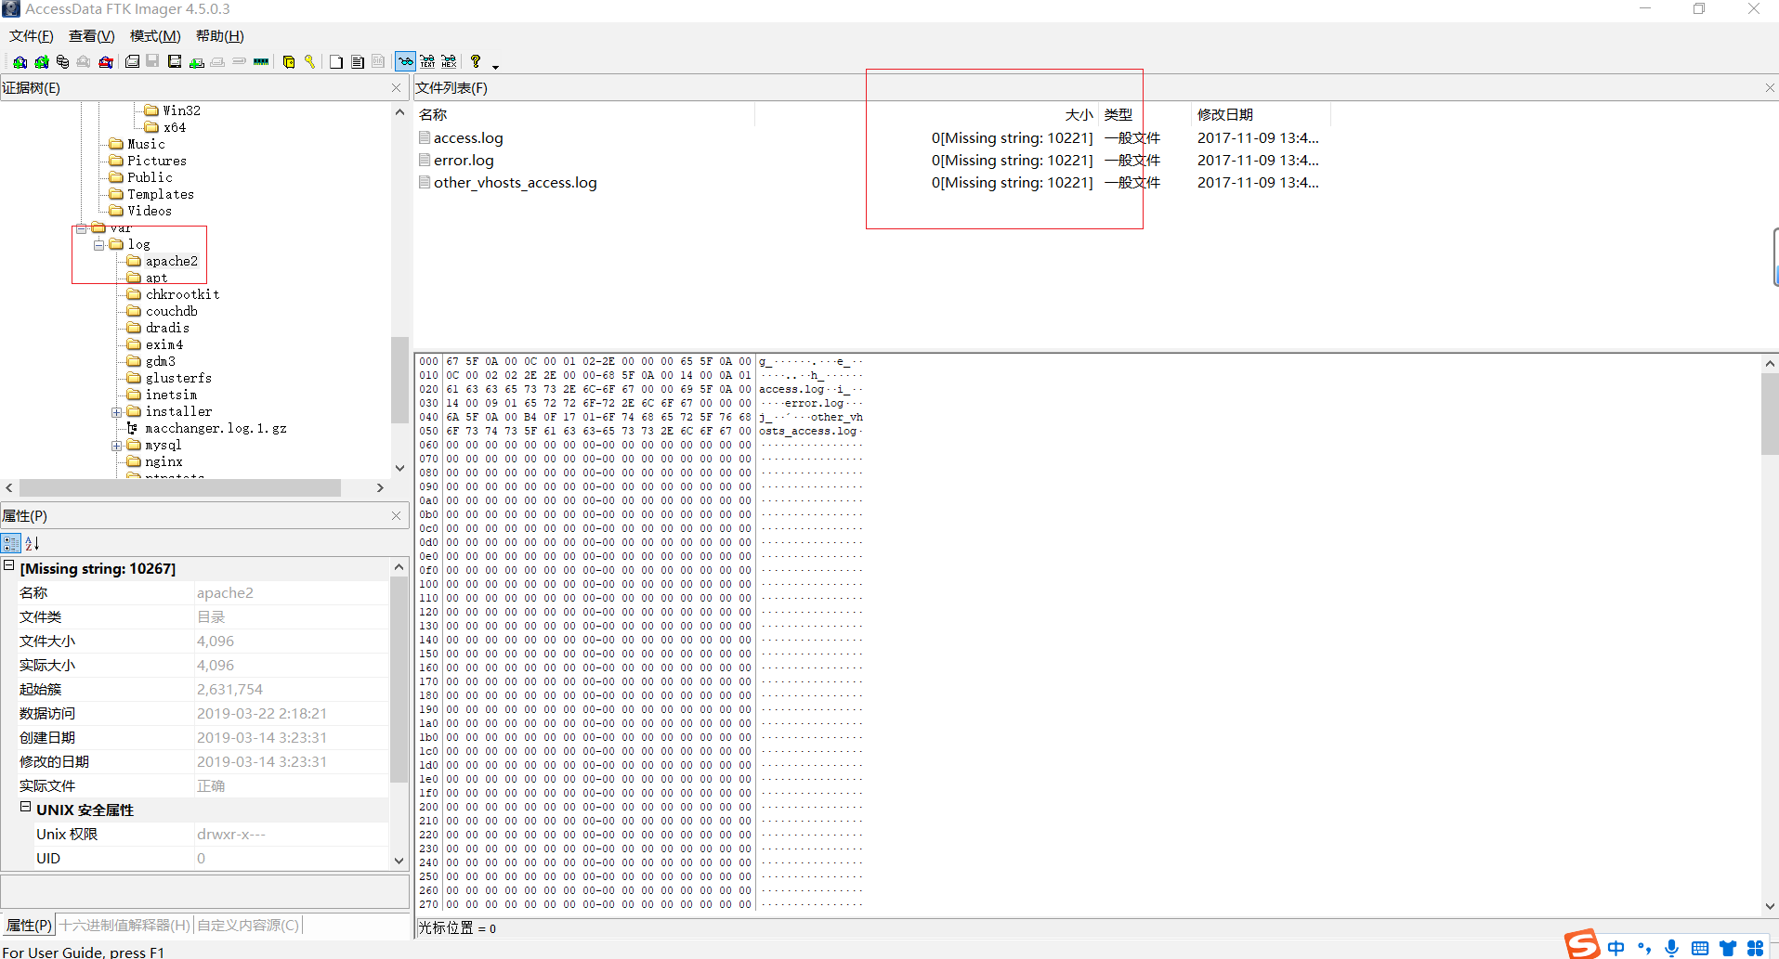The width and height of the screenshot is (1779, 959).
Task: Click hex viewer scroll down arrow
Action: coord(1770,906)
